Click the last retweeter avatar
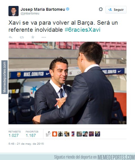This screenshot has height=160, width=135. 98,134
